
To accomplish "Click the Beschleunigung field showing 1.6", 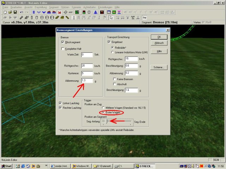I will coord(131,90).
